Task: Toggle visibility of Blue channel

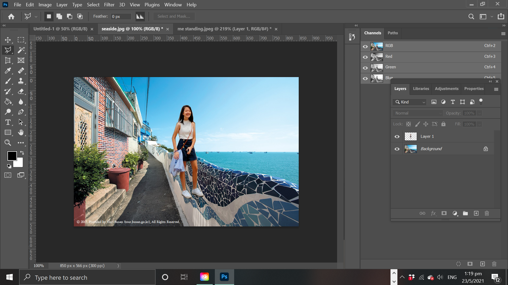Action: point(365,79)
